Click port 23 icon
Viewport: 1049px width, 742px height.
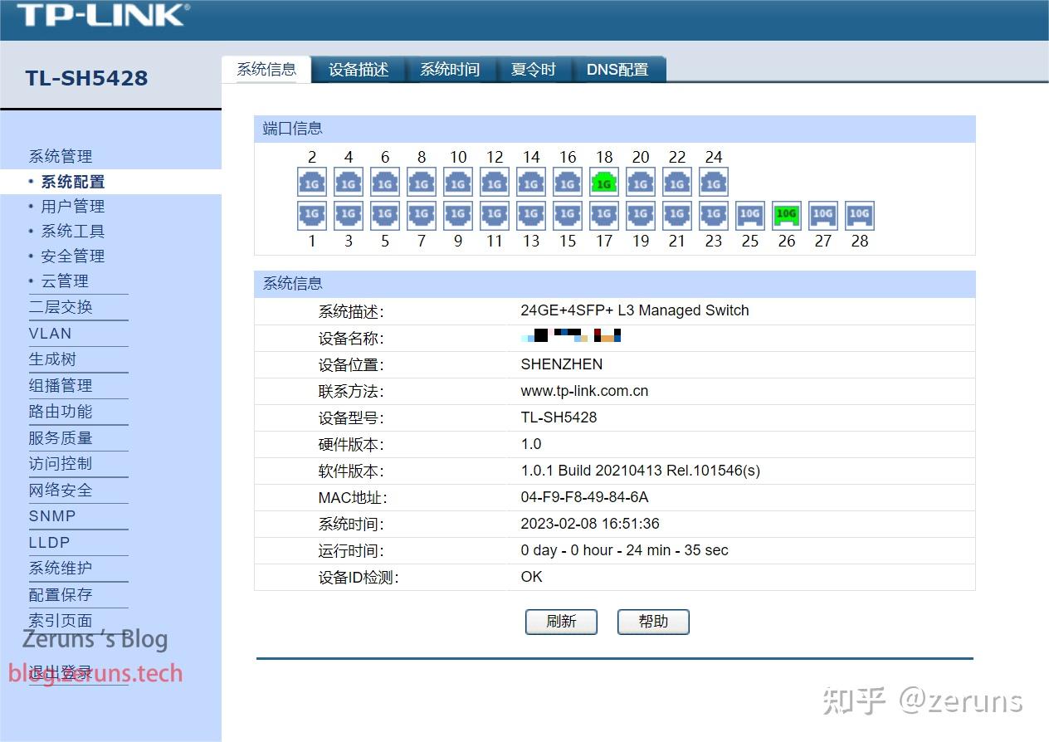point(714,216)
